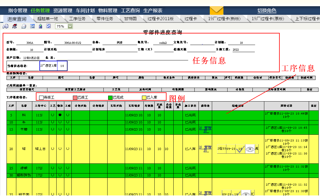320x196 pixels.
Task: Refresh the report with the refresh icon
Action: [48, 26]
